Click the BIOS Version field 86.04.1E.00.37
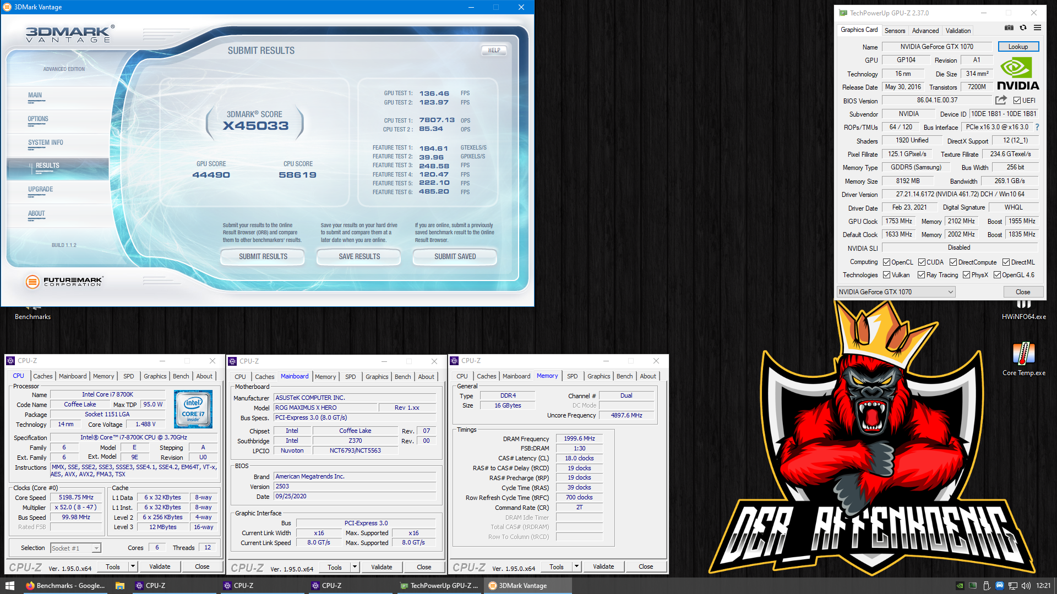1057x594 pixels. tap(936, 100)
